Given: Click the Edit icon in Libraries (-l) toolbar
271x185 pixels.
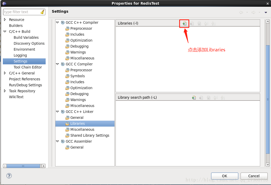Looking at the screenshot, I should coord(199,24).
